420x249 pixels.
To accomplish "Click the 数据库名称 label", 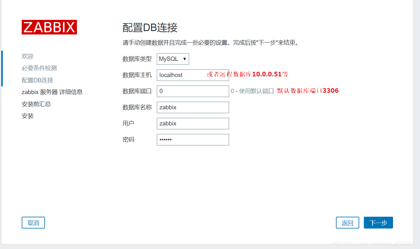I will (x=137, y=107).
